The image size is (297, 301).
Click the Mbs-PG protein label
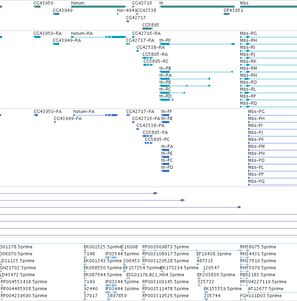pos(256,112)
